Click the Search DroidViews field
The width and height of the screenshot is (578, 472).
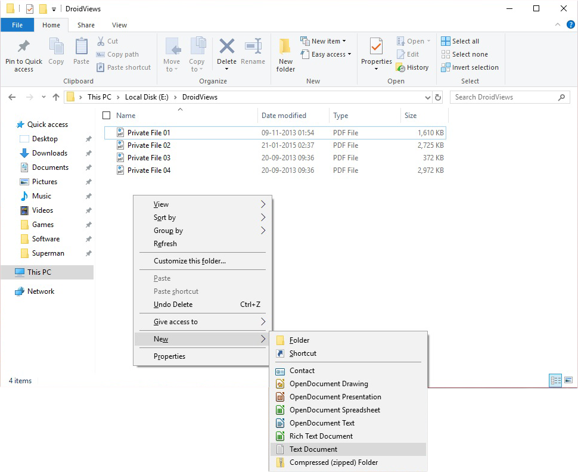[510, 97]
